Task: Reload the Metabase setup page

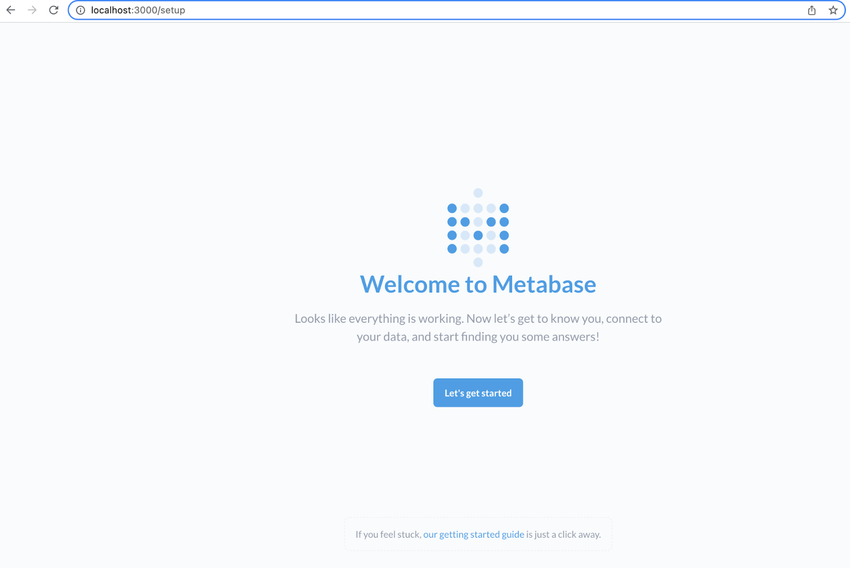Action: coord(54,10)
